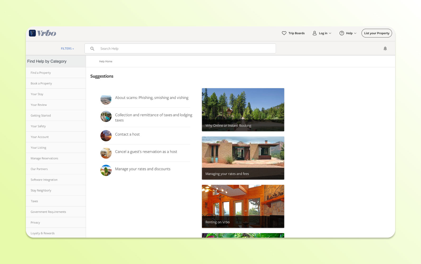421x264 pixels.
Task: Click the Help question mark icon
Action: [x=342, y=33]
